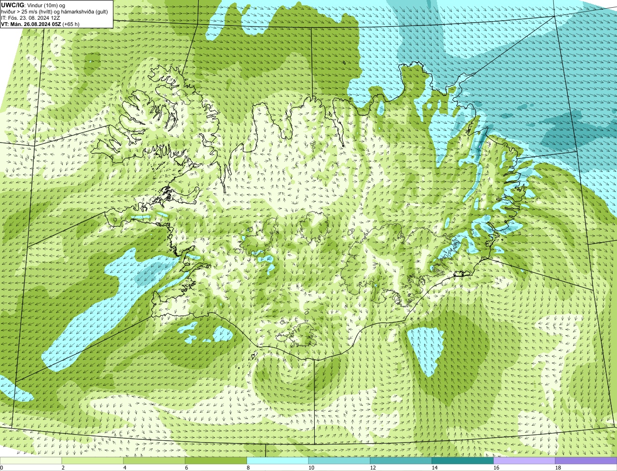Click the legend scale label '4'

click(125, 468)
